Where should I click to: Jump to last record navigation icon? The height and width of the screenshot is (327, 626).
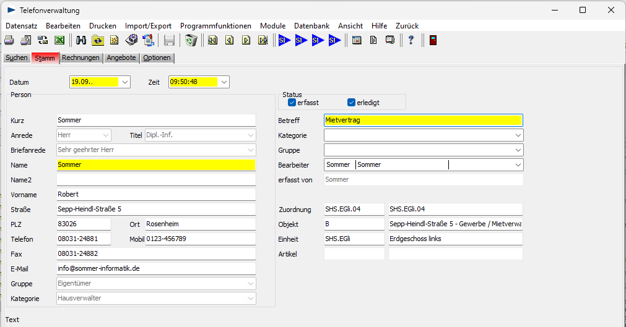click(263, 41)
